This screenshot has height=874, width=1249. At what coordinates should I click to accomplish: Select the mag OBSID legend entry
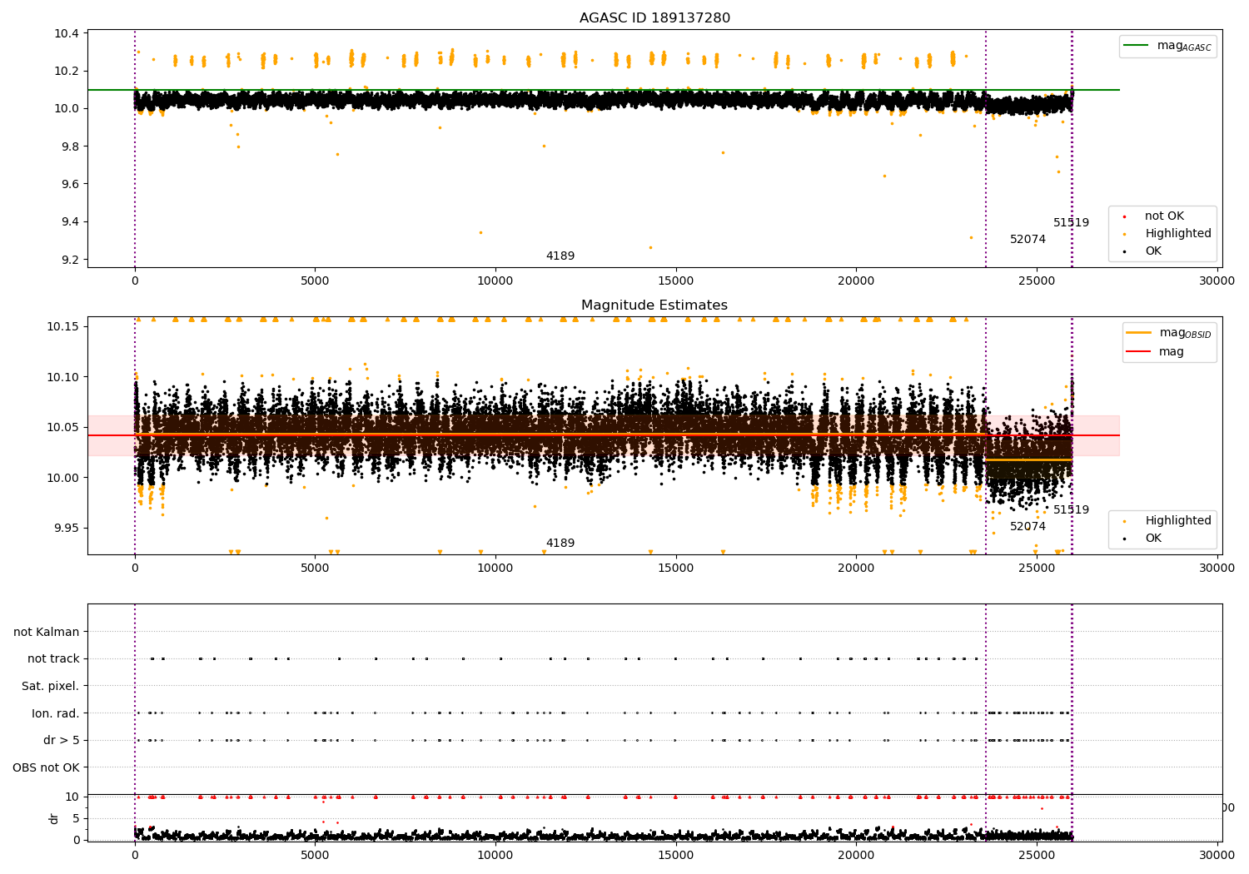(1168, 333)
